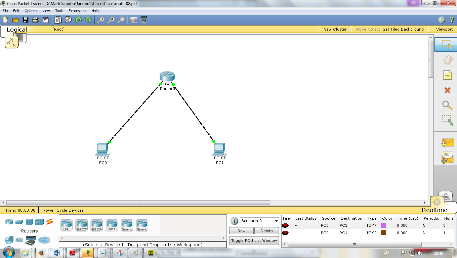
Task: Open the File menu
Action: [x=5, y=11]
